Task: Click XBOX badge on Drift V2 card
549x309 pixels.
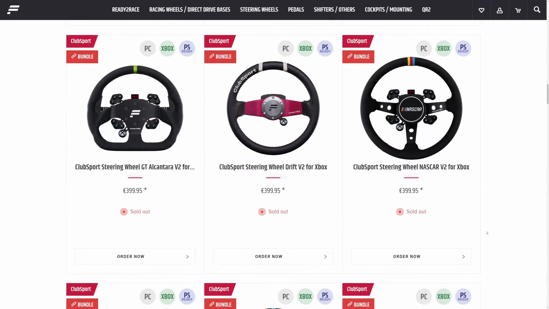Action: pos(305,49)
